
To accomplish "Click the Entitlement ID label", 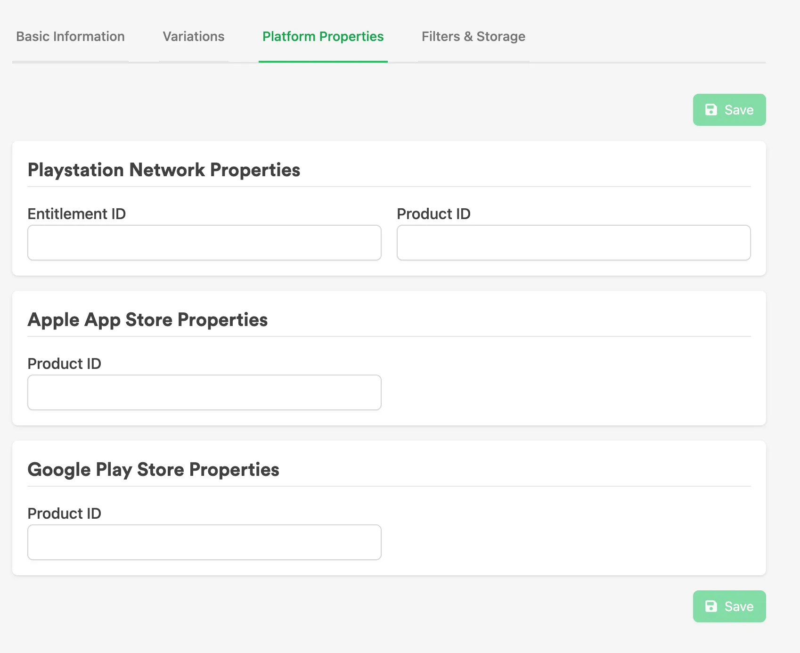I will 77,214.
